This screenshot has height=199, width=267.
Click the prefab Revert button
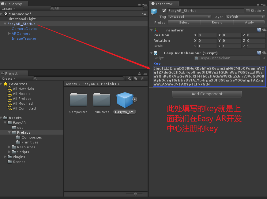pos(217,23)
